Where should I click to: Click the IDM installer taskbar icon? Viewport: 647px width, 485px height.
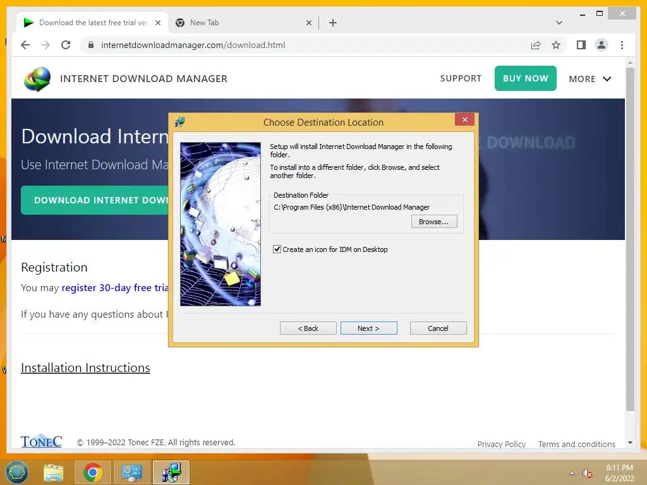click(171, 472)
